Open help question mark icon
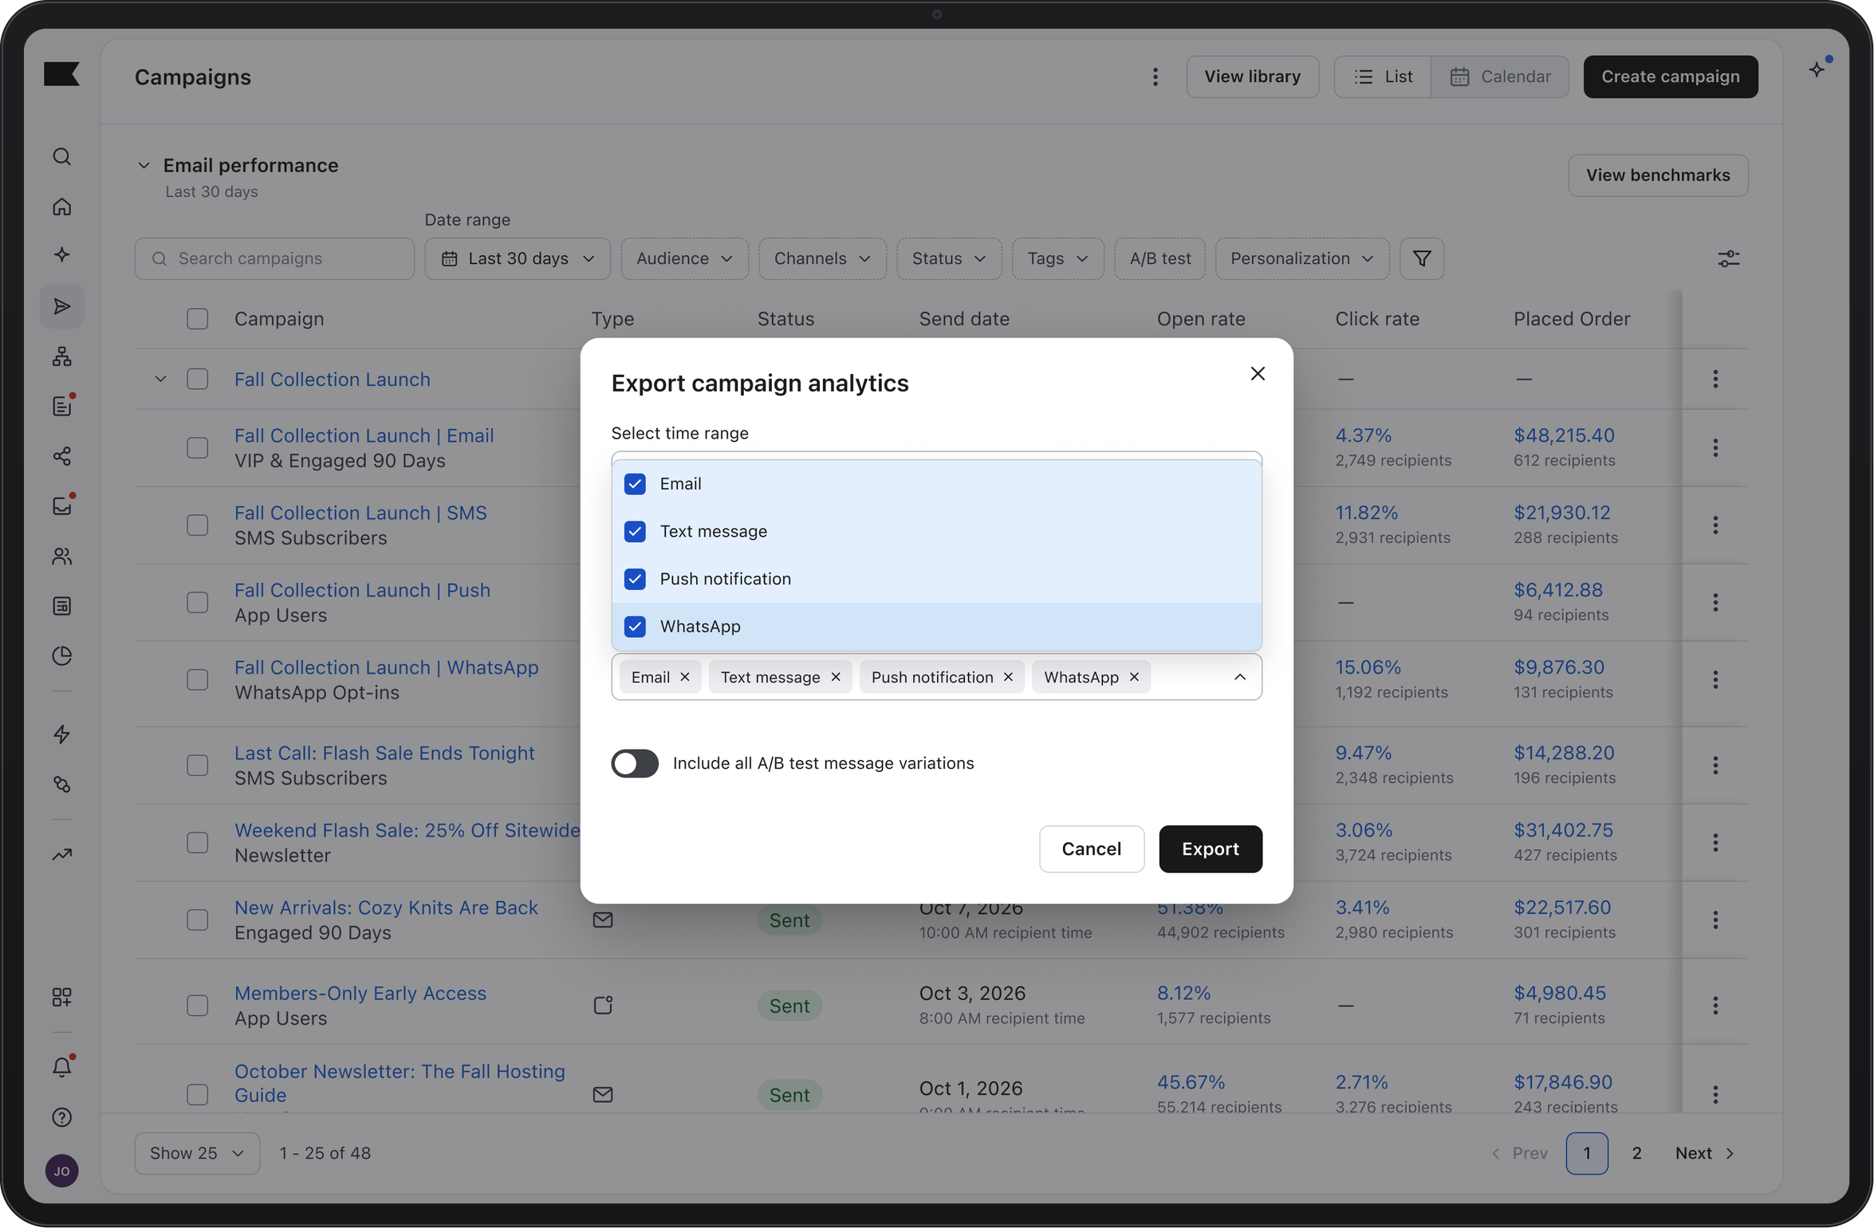 coord(62,1117)
